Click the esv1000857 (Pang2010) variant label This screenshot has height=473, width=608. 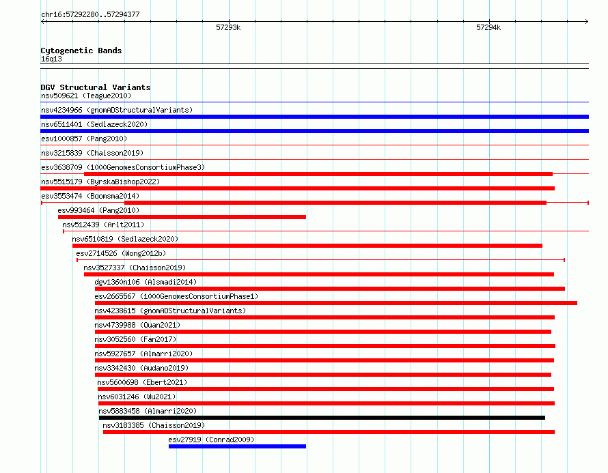(x=84, y=139)
